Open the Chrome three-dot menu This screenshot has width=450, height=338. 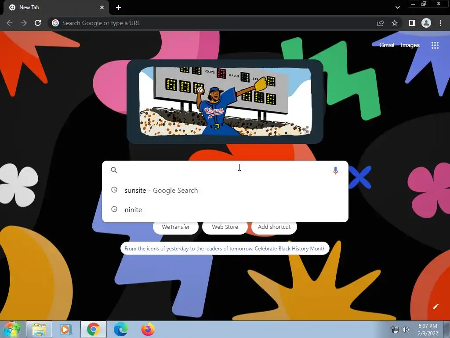440,23
